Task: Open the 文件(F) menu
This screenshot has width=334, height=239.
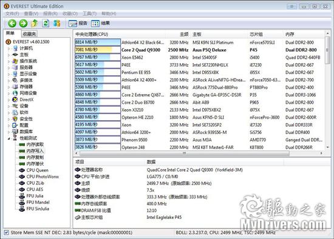Action: tap(12, 14)
